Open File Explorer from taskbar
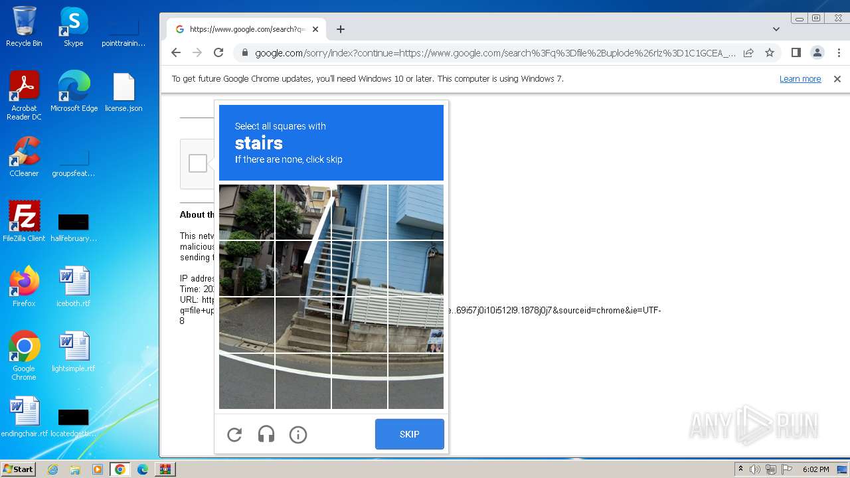850x478 pixels. point(75,469)
